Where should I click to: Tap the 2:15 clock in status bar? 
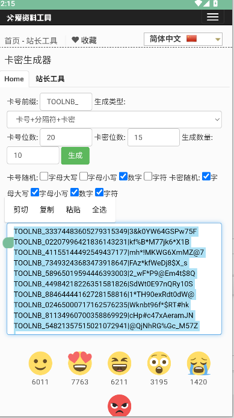click(8, 4)
